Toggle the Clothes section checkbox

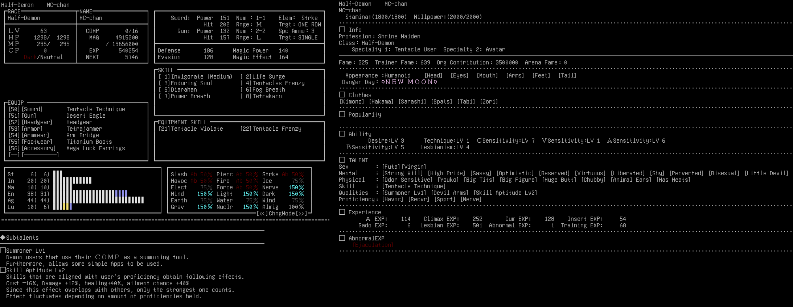point(342,95)
